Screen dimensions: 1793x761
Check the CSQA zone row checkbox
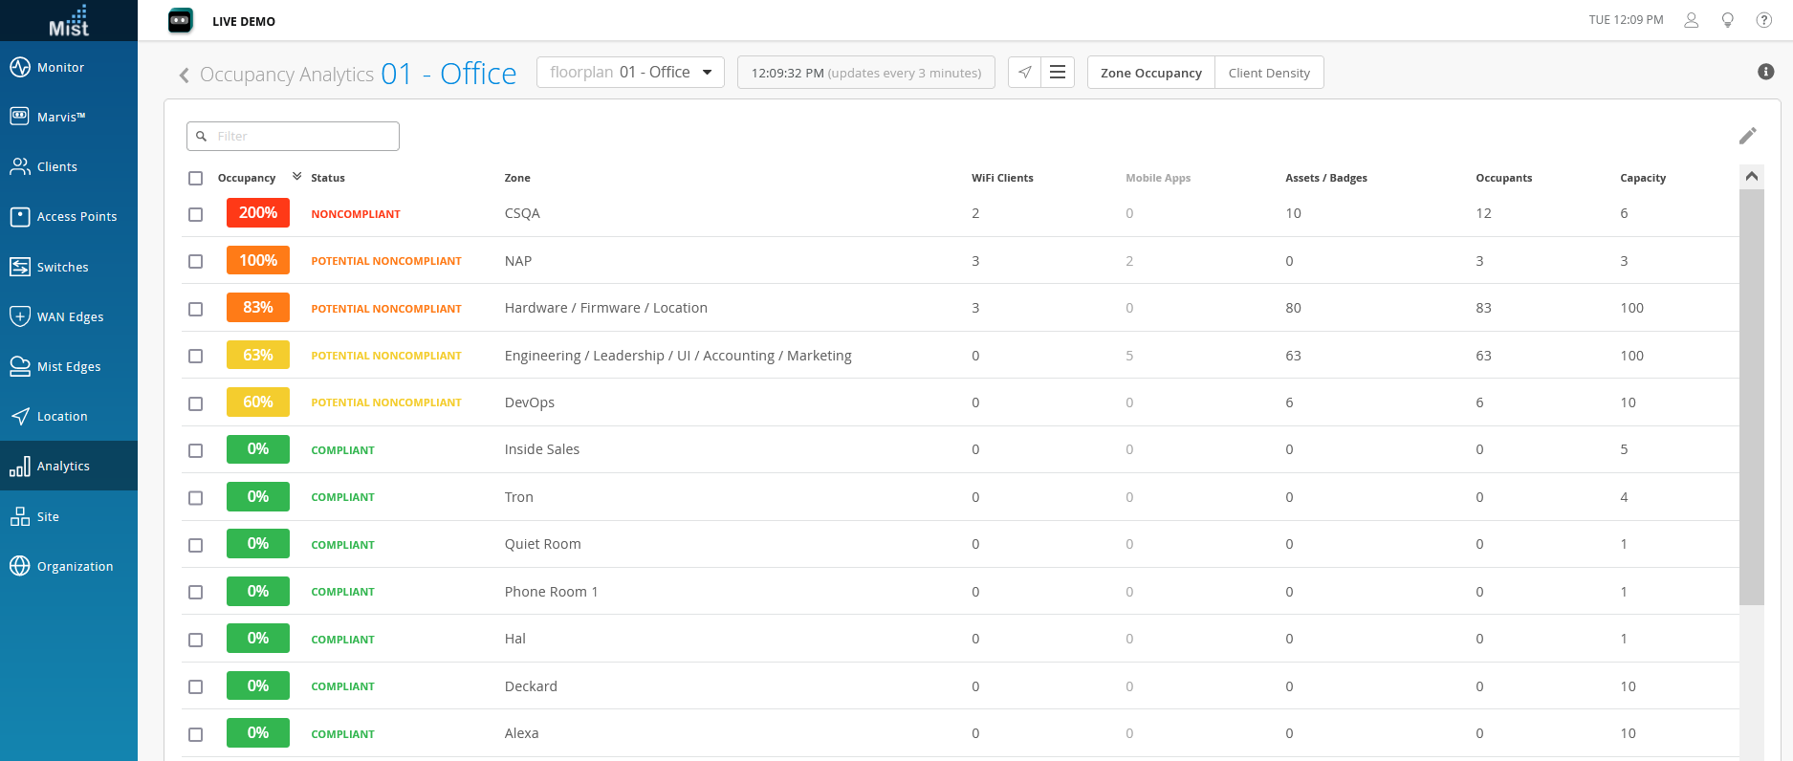click(196, 214)
